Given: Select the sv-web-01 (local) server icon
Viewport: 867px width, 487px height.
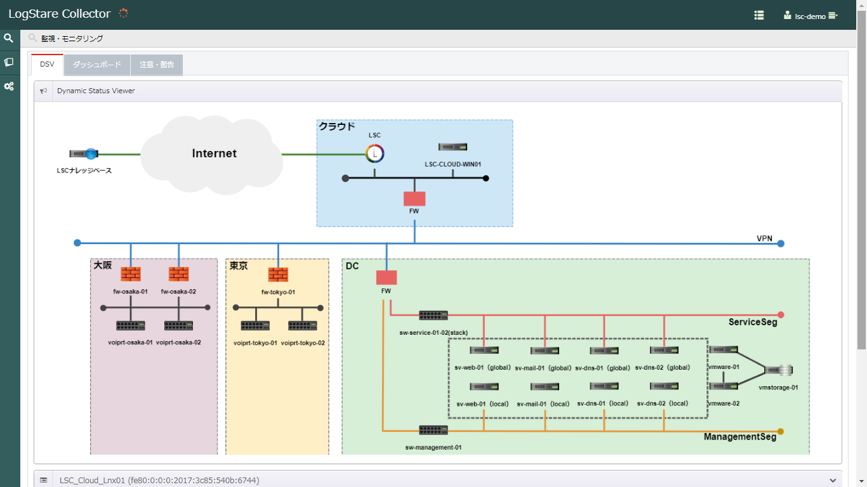Looking at the screenshot, I should [484, 386].
